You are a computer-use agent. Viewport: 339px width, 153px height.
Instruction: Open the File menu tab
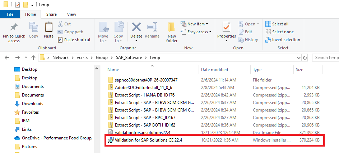click(10, 14)
